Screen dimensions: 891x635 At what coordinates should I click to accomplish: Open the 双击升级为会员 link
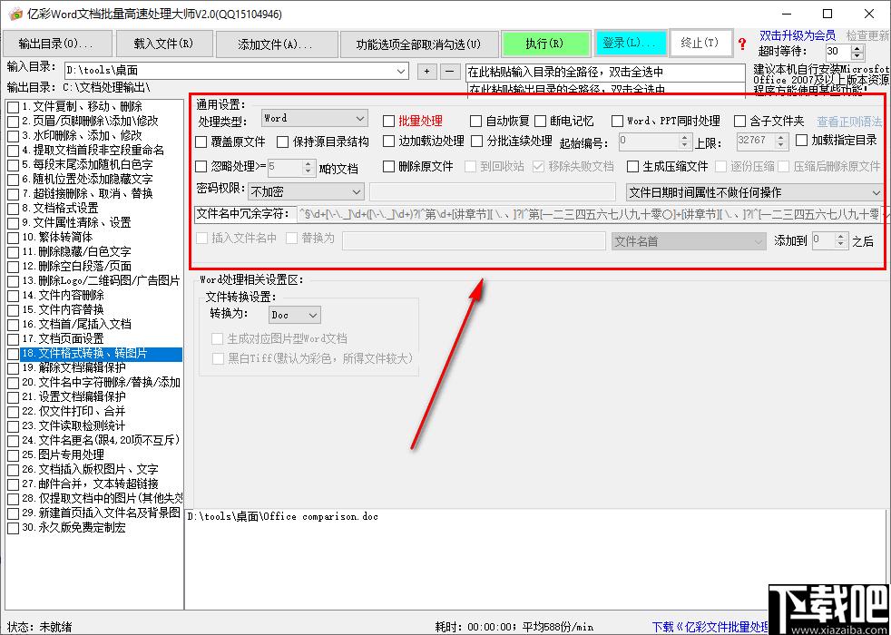coord(798,35)
